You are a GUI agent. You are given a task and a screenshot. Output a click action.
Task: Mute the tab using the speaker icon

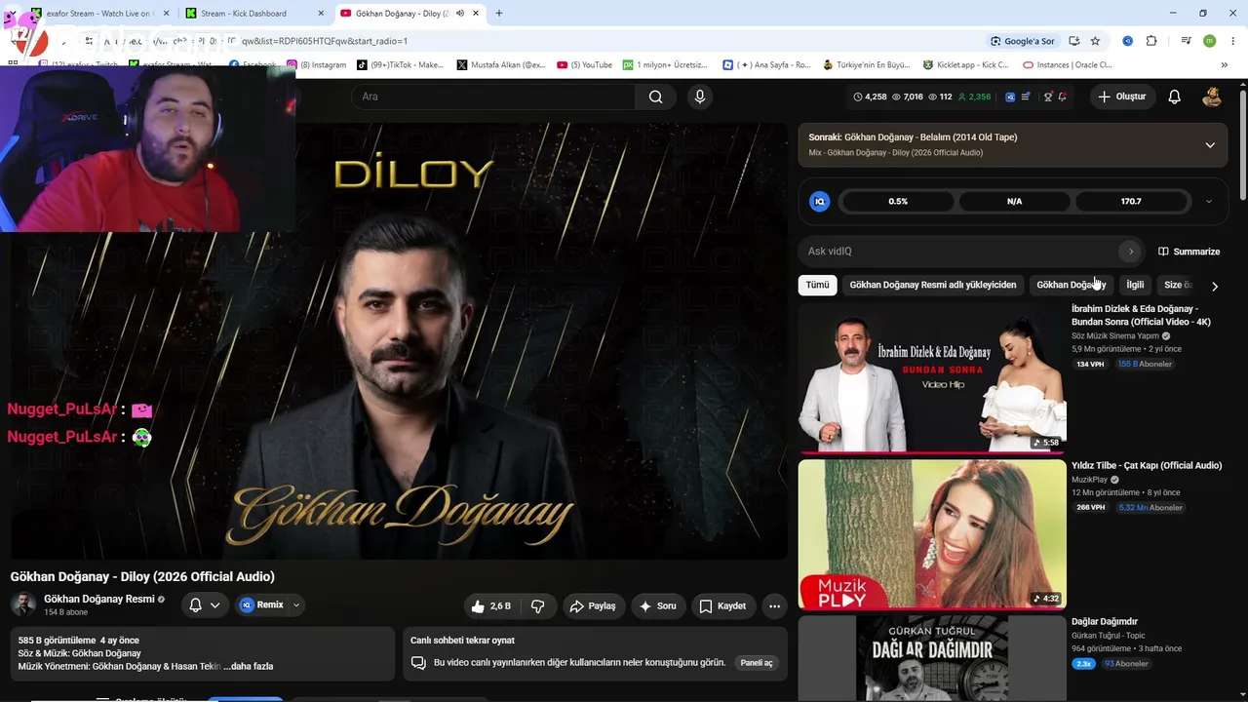459,14
